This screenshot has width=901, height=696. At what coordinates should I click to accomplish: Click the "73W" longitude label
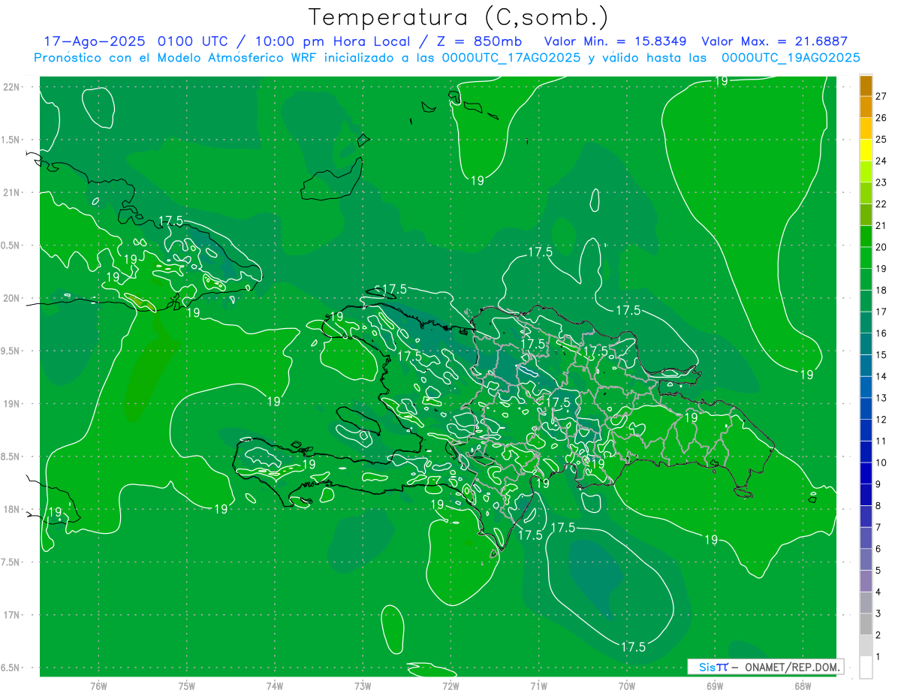coord(363,685)
